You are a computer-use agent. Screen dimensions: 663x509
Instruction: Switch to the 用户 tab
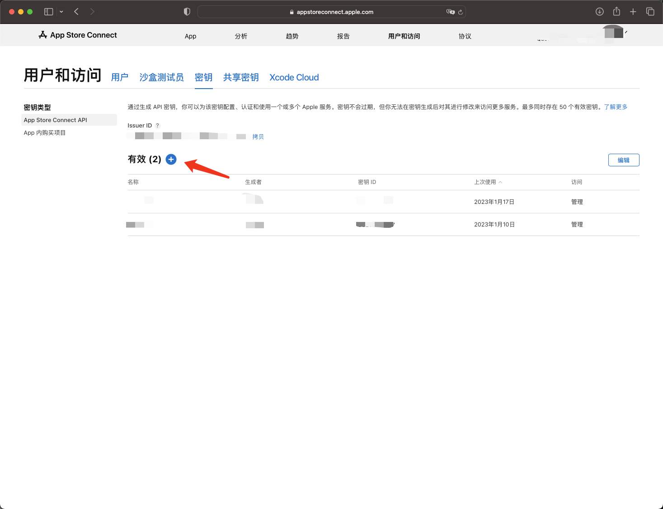click(120, 77)
